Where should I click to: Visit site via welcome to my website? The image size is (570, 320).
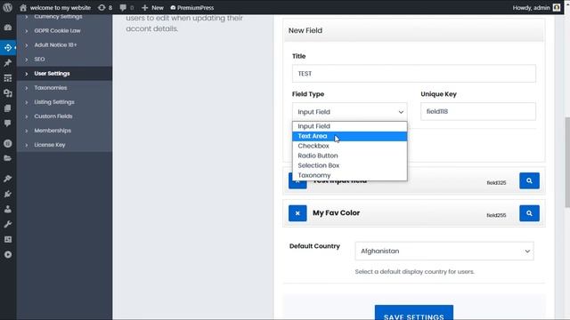pos(61,8)
